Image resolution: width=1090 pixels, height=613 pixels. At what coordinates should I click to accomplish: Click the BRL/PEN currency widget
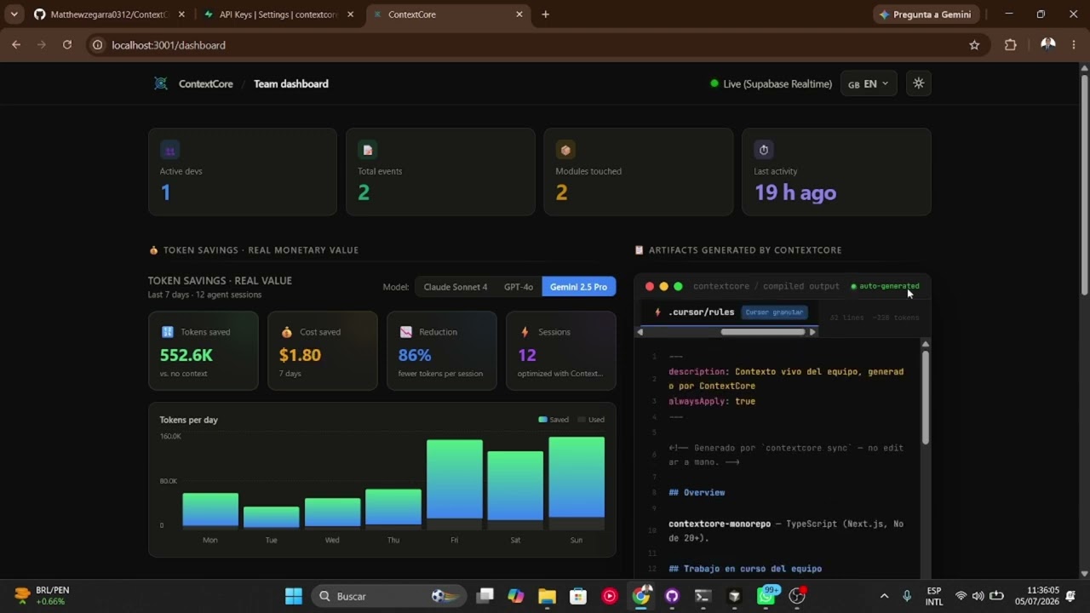tap(43, 596)
